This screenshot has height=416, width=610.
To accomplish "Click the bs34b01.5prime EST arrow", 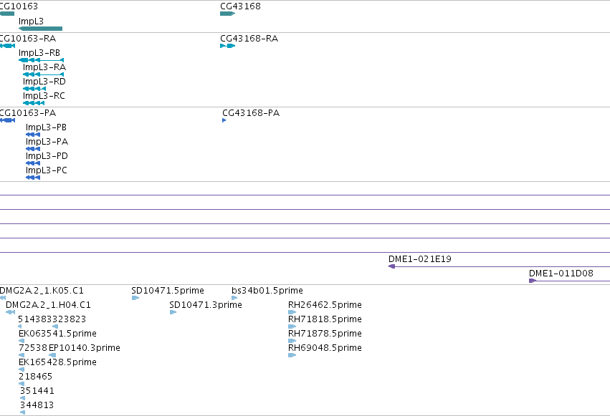I will point(234,298).
